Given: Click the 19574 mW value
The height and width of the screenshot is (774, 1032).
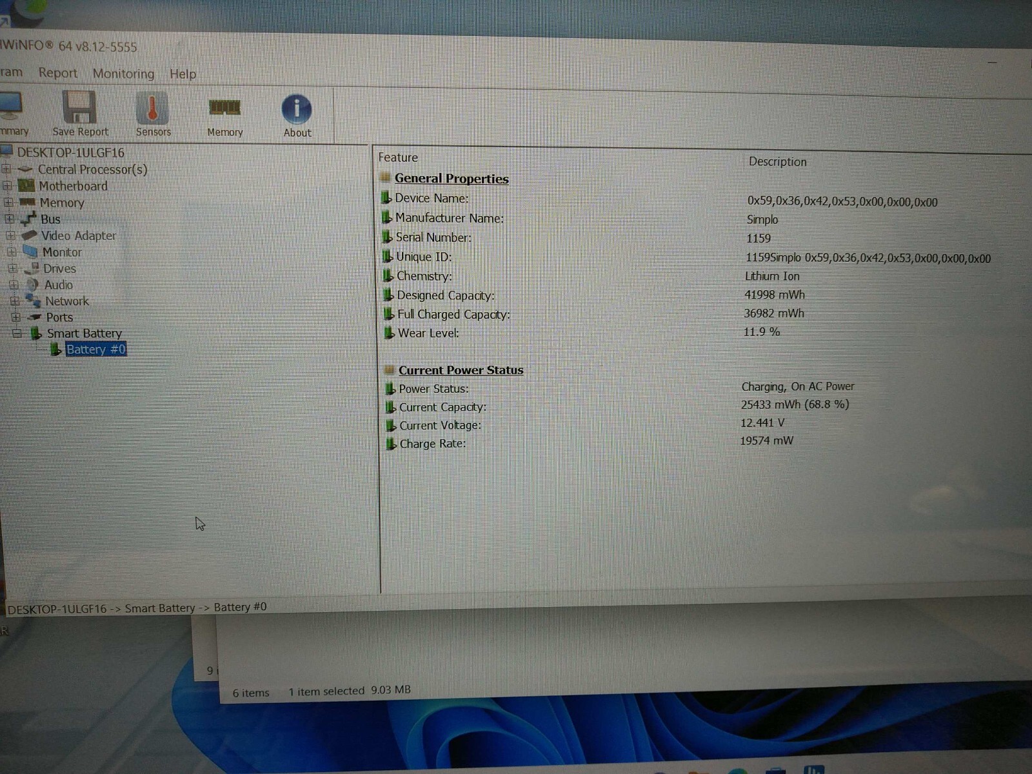Looking at the screenshot, I should click(766, 441).
